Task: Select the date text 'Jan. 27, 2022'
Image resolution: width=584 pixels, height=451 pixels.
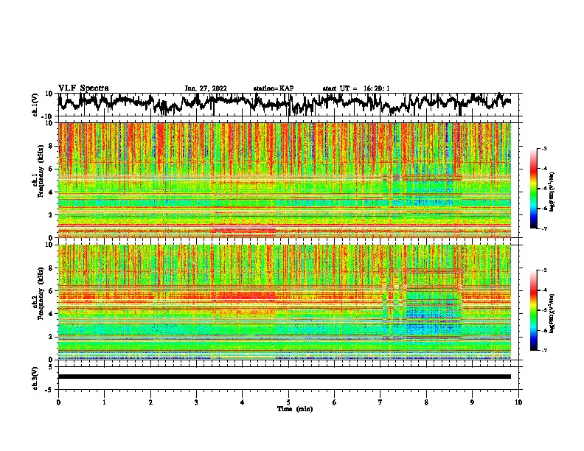Action: click(206, 88)
